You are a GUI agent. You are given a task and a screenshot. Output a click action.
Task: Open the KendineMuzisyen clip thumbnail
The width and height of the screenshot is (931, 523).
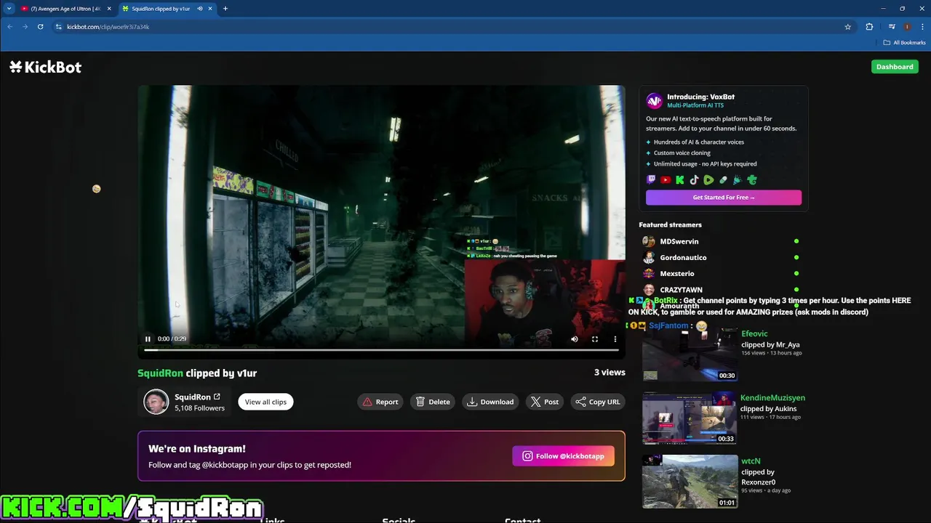click(690, 418)
